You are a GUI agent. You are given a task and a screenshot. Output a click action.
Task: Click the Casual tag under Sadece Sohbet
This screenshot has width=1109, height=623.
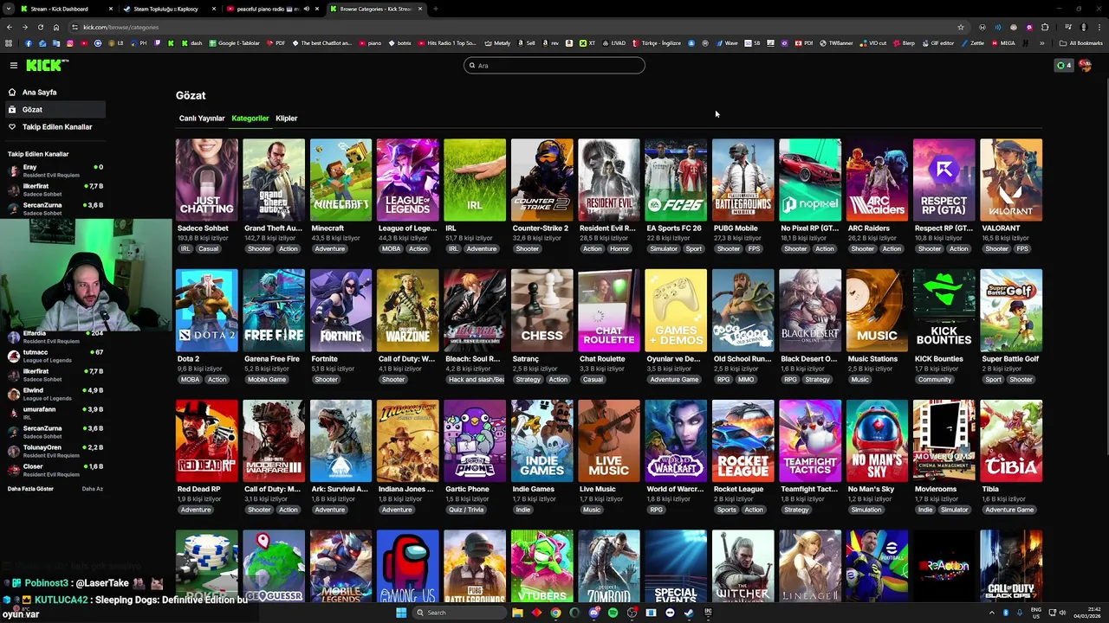(208, 249)
